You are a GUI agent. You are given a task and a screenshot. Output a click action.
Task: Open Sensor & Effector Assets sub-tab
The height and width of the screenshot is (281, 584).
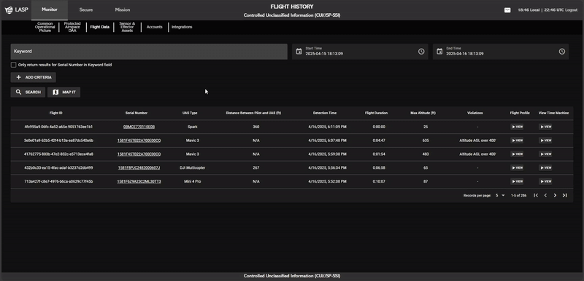pyautogui.click(x=127, y=27)
